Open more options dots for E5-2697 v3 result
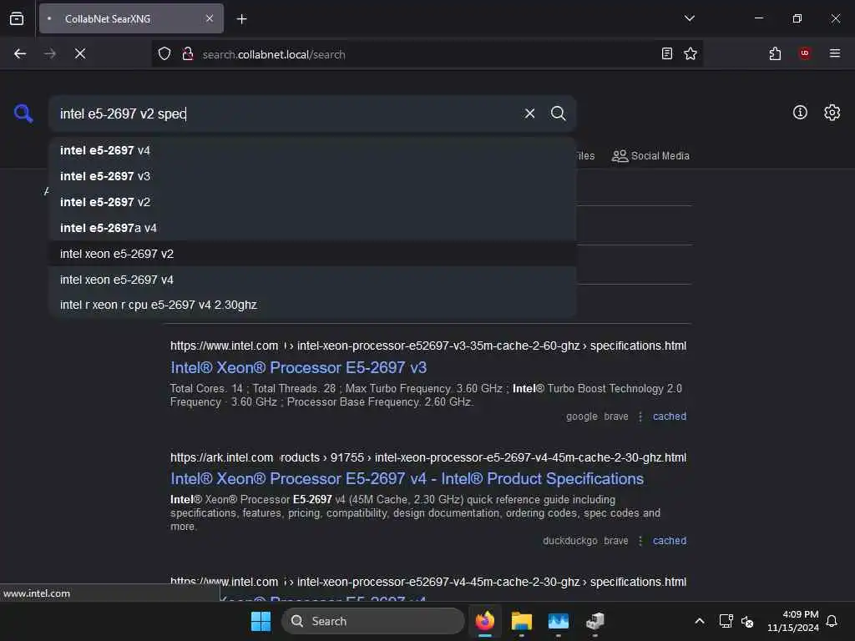Image resolution: width=855 pixels, height=641 pixels. [x=640, y=416]
